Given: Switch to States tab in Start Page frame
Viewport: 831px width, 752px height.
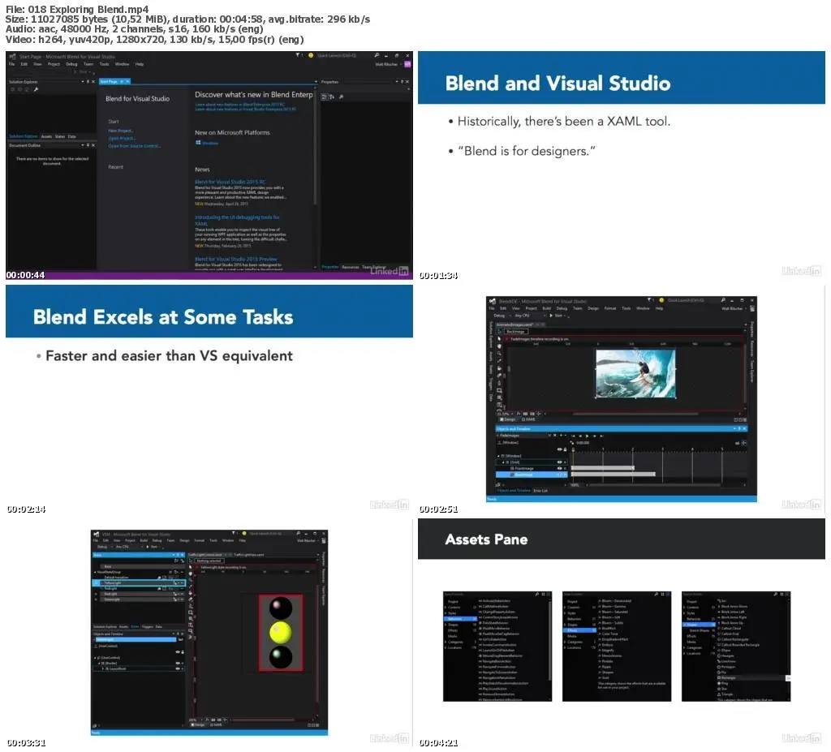Looking at the screenshot, I should pos(60,137).
